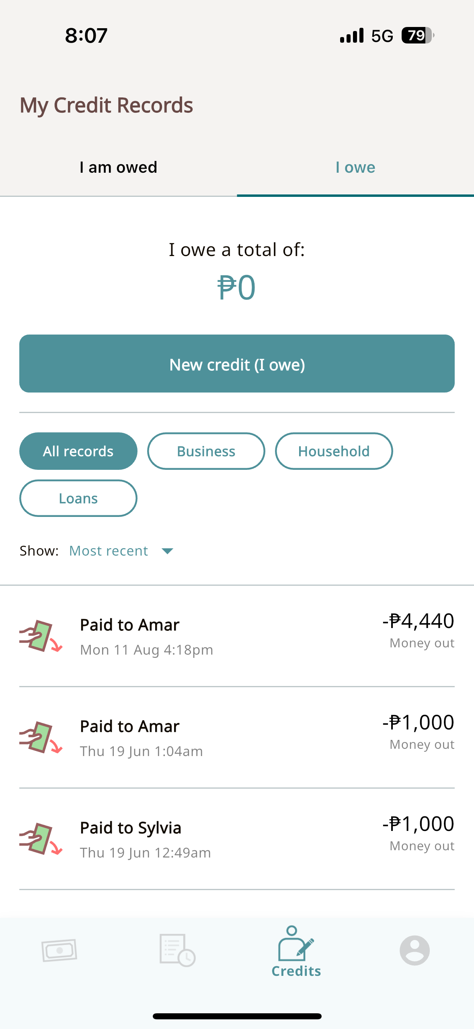The width and height of the screenshot is (474, 1029).
Task: Tap money-out icon for ₱4,440 payment
Action: click(x=41, y=636)
